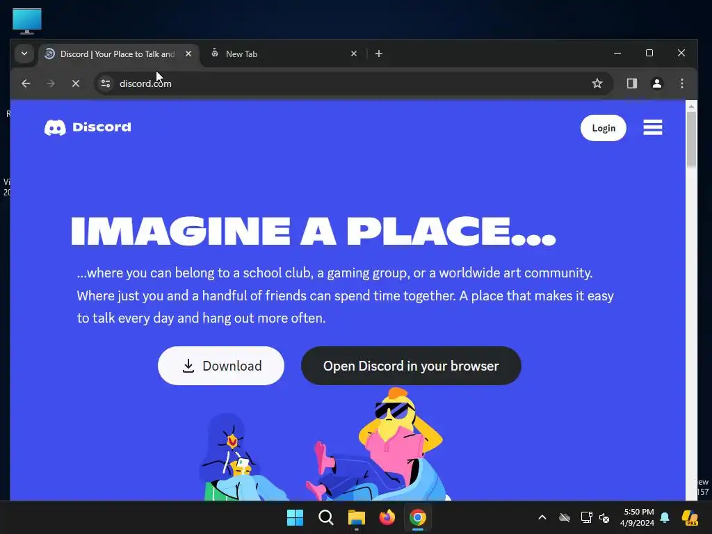The width and height of the screenshot is (712, 534).
Task: Click the Login button
Action: (x=604, y=128)
